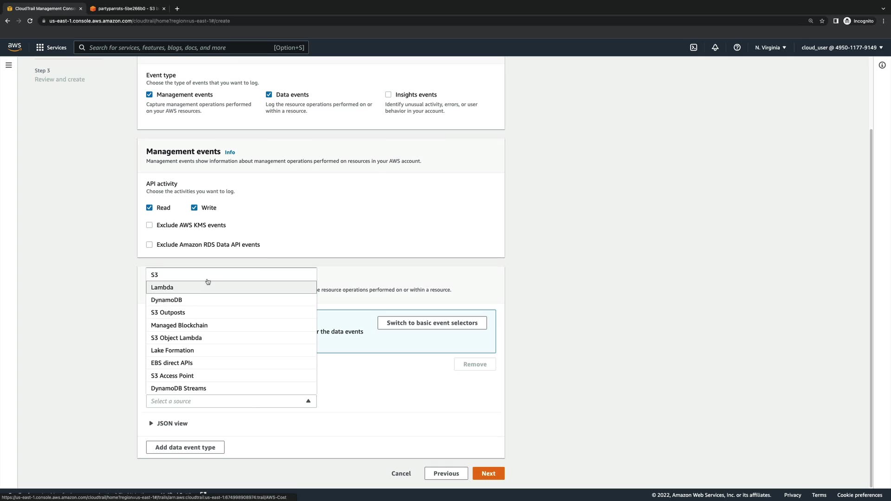Open the info panel icon at right
This screenshot has height=501, width=891.
click(x=882, y=65)
